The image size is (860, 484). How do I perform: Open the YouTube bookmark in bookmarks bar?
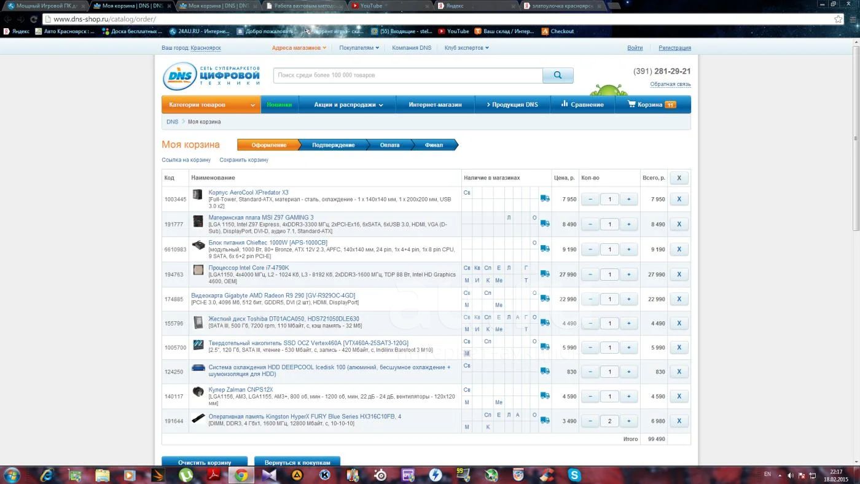(455, 31)
